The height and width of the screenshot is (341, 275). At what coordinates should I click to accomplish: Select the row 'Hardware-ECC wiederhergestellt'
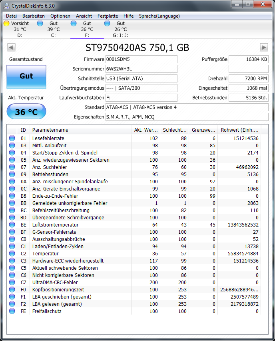pyautogui.click(x=134, y=261)
